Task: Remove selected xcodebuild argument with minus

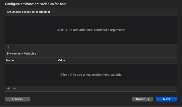Action: tap(15, 47)
